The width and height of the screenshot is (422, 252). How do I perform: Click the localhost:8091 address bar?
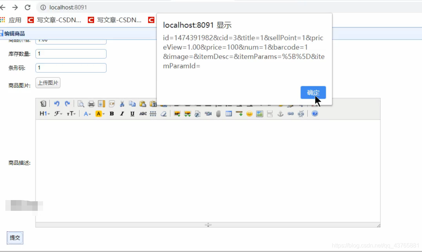click(x=68, y=7)
